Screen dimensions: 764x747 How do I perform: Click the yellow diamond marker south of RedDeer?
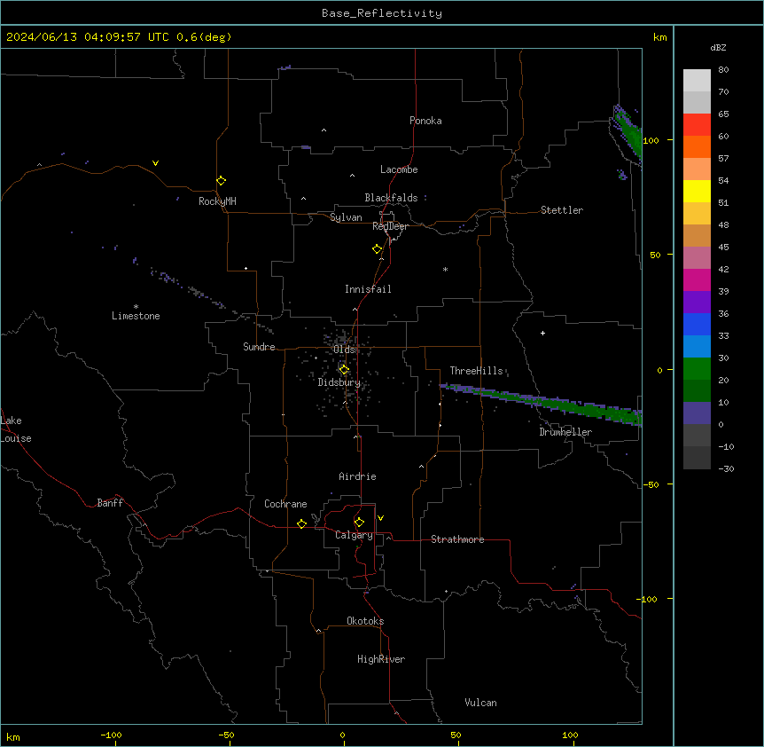pos(377,249)
